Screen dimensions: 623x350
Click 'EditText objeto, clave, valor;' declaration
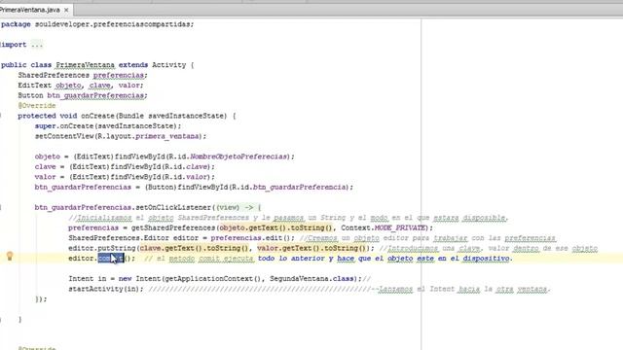click(x=81, y=86)
